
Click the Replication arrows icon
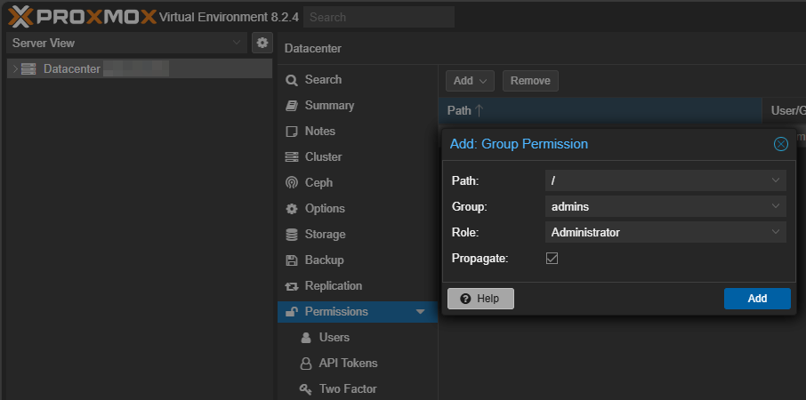click(291, 286)
